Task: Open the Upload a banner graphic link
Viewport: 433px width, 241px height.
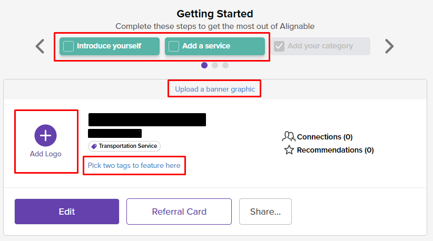Action: (x=215, y=89)
